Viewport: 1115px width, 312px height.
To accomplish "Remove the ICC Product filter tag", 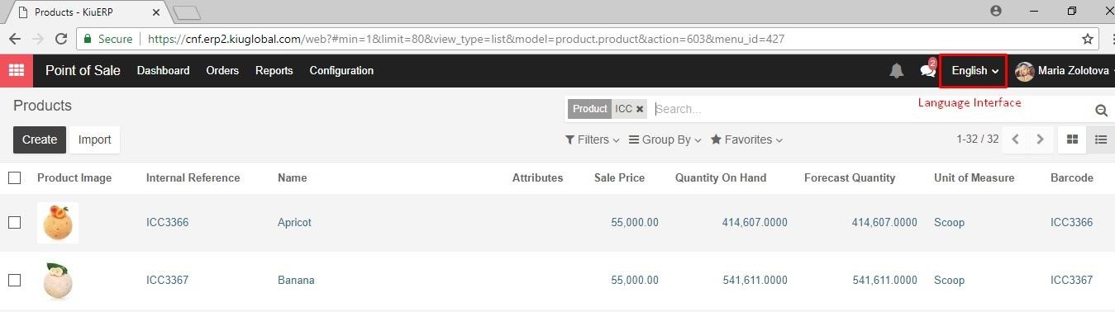I will point(640,109).
